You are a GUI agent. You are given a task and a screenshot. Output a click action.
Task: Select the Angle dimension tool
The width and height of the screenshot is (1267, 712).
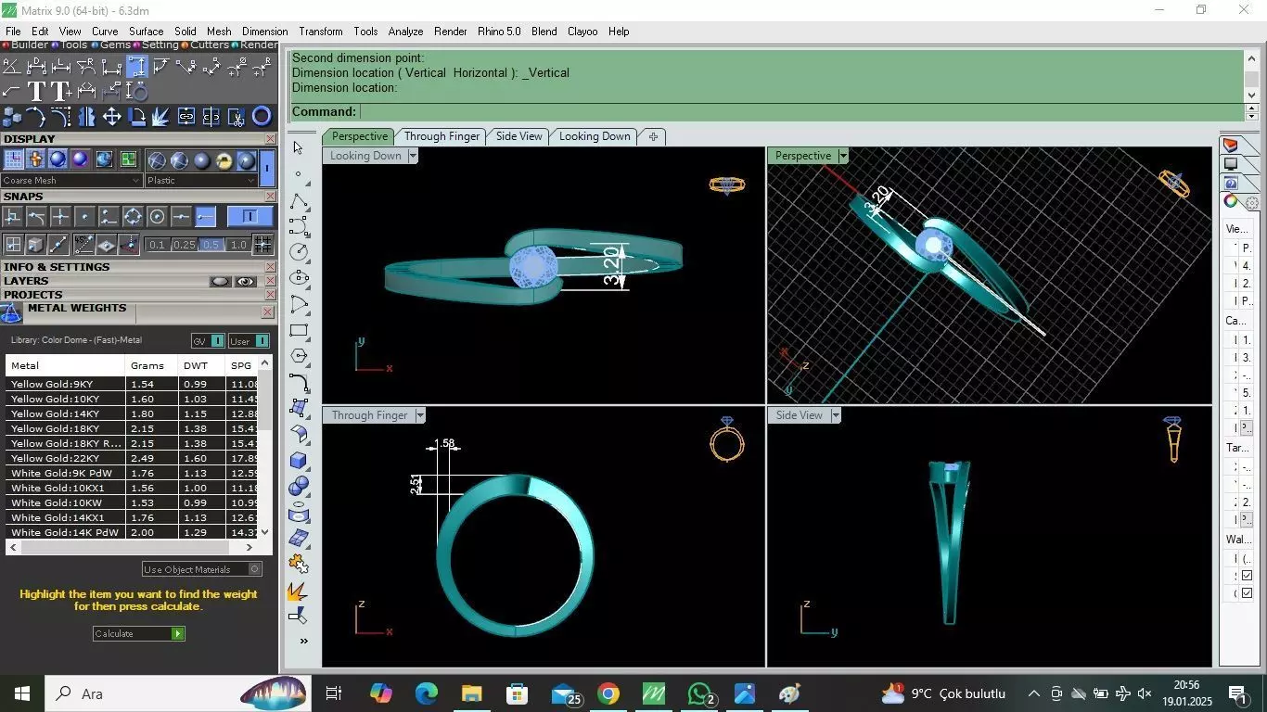pyautogui.click(x=12, y=67)
